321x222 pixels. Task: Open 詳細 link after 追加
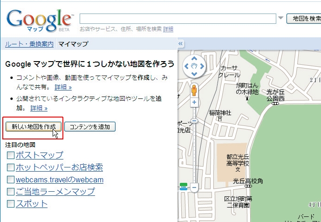[x=39, y=108]
